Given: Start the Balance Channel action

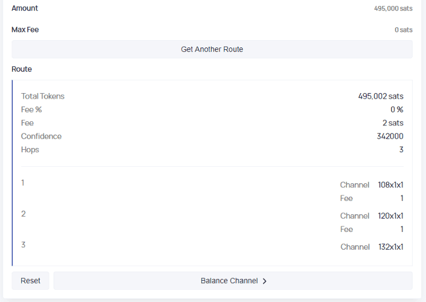Looking at the screenshot, I should click(x=233, y=281).
